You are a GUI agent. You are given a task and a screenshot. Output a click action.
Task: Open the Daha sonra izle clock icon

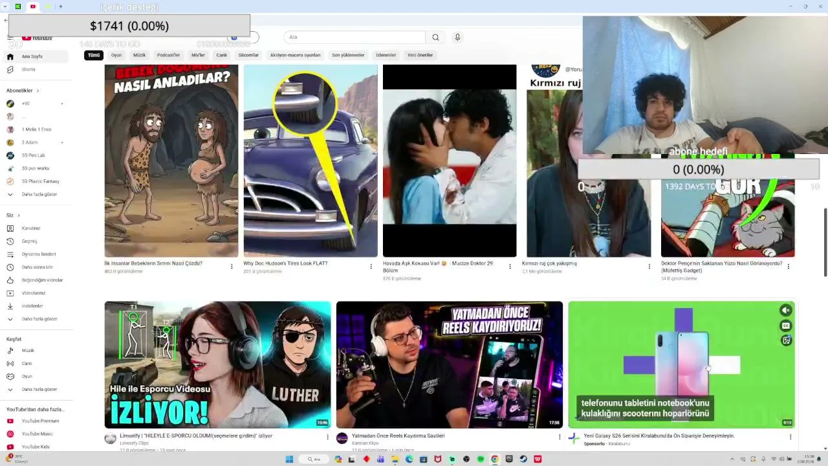10,267
